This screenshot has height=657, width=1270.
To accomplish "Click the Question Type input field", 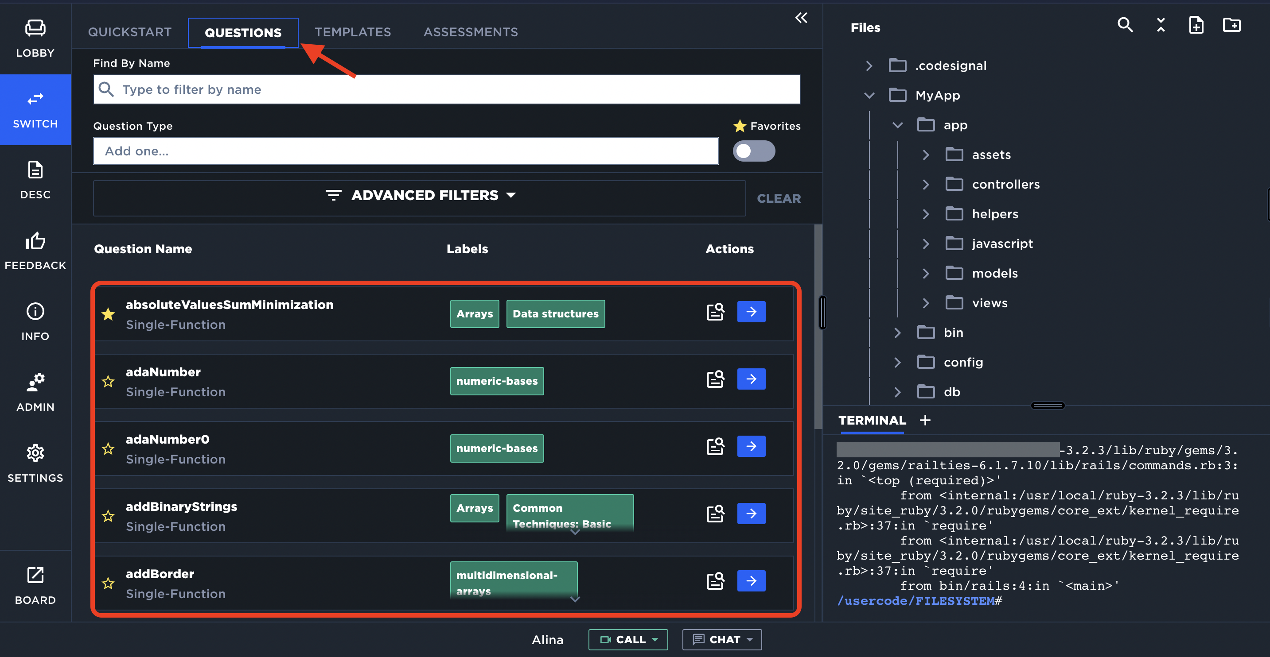I will pyautogui.click(x=406, y=151).
